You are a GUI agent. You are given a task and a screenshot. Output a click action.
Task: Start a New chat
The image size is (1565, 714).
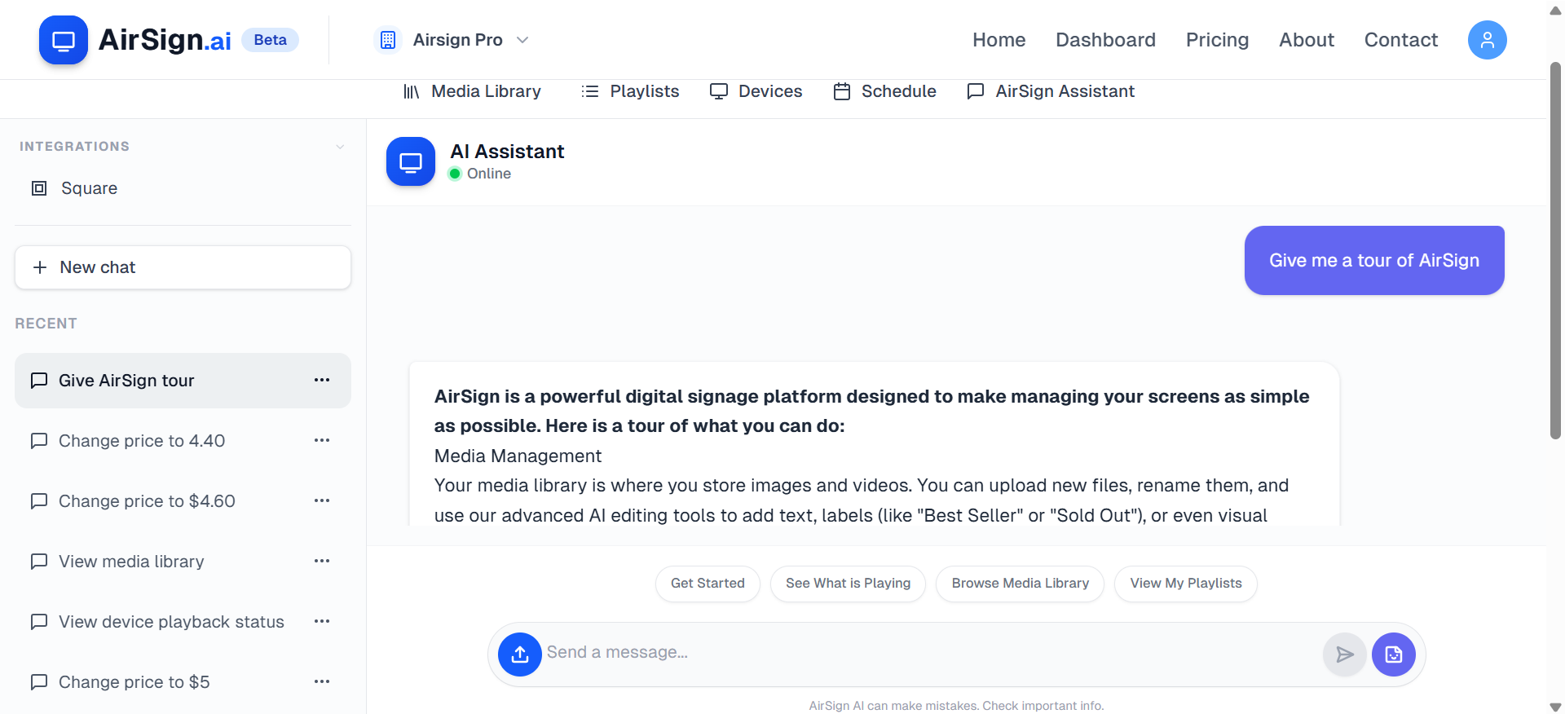tap(183, 267)
